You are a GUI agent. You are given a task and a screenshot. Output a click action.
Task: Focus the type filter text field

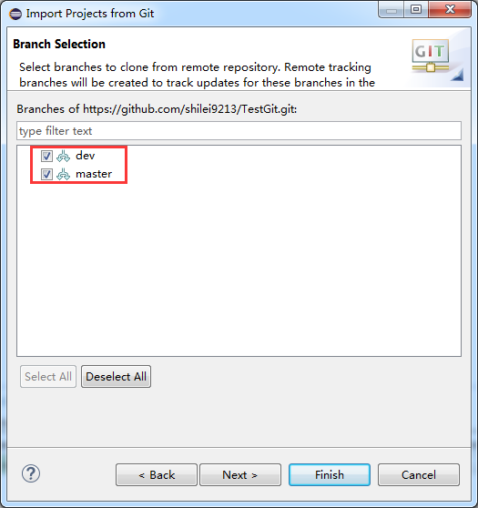tap(239, 131)
